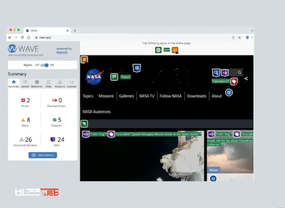The width and height of the screenshot is (285, 208).
Task: Open a new tab with plus button
Action: coord(75,31)
